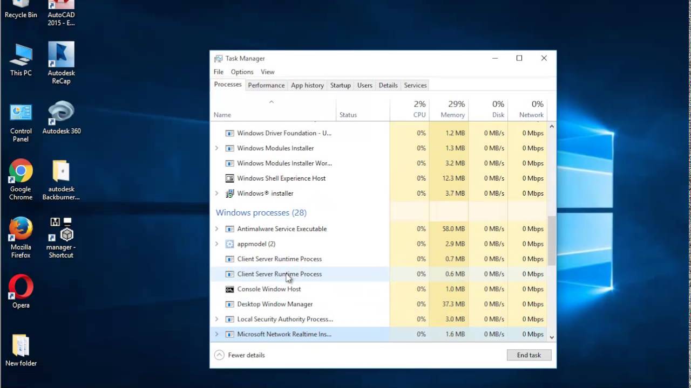Click the Antimalware Service Executable icon
The width and height of the screenshot is (691, 388).
point(229,229)
